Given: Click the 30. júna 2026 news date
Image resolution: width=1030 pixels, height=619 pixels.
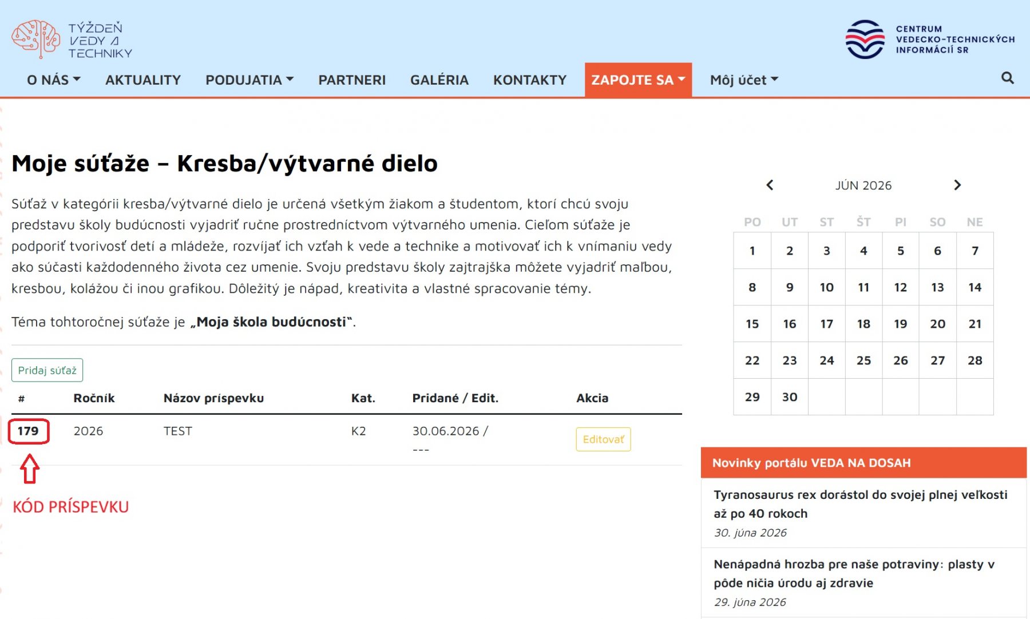Looking at the screenshot, I should (x=750, y=533).
